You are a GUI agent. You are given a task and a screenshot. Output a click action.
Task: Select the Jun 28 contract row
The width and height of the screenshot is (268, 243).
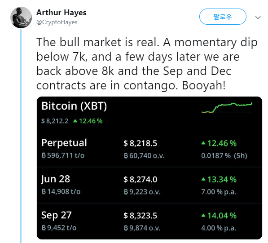click(x=149, y=185)
